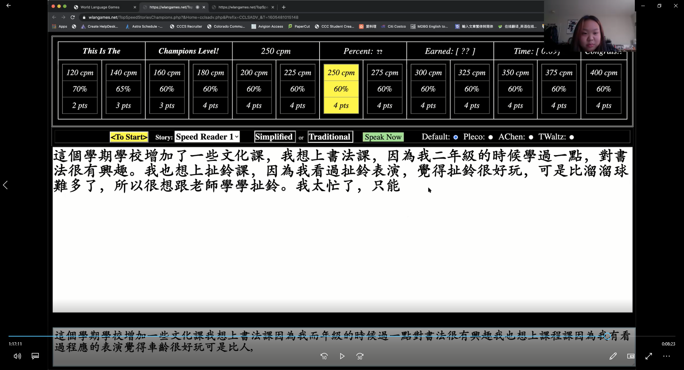Viewport: 684px width, 370px height.
Task: Select the Pleco radio button
Action: tap(491, 137)
